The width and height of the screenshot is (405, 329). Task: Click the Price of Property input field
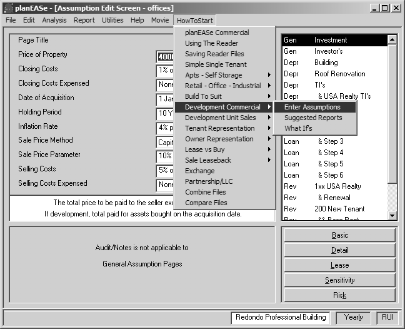coord(165,56)
